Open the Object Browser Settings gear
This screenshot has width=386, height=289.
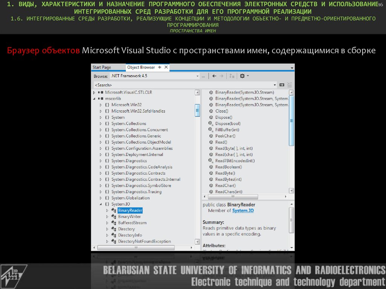pos(242,76)
